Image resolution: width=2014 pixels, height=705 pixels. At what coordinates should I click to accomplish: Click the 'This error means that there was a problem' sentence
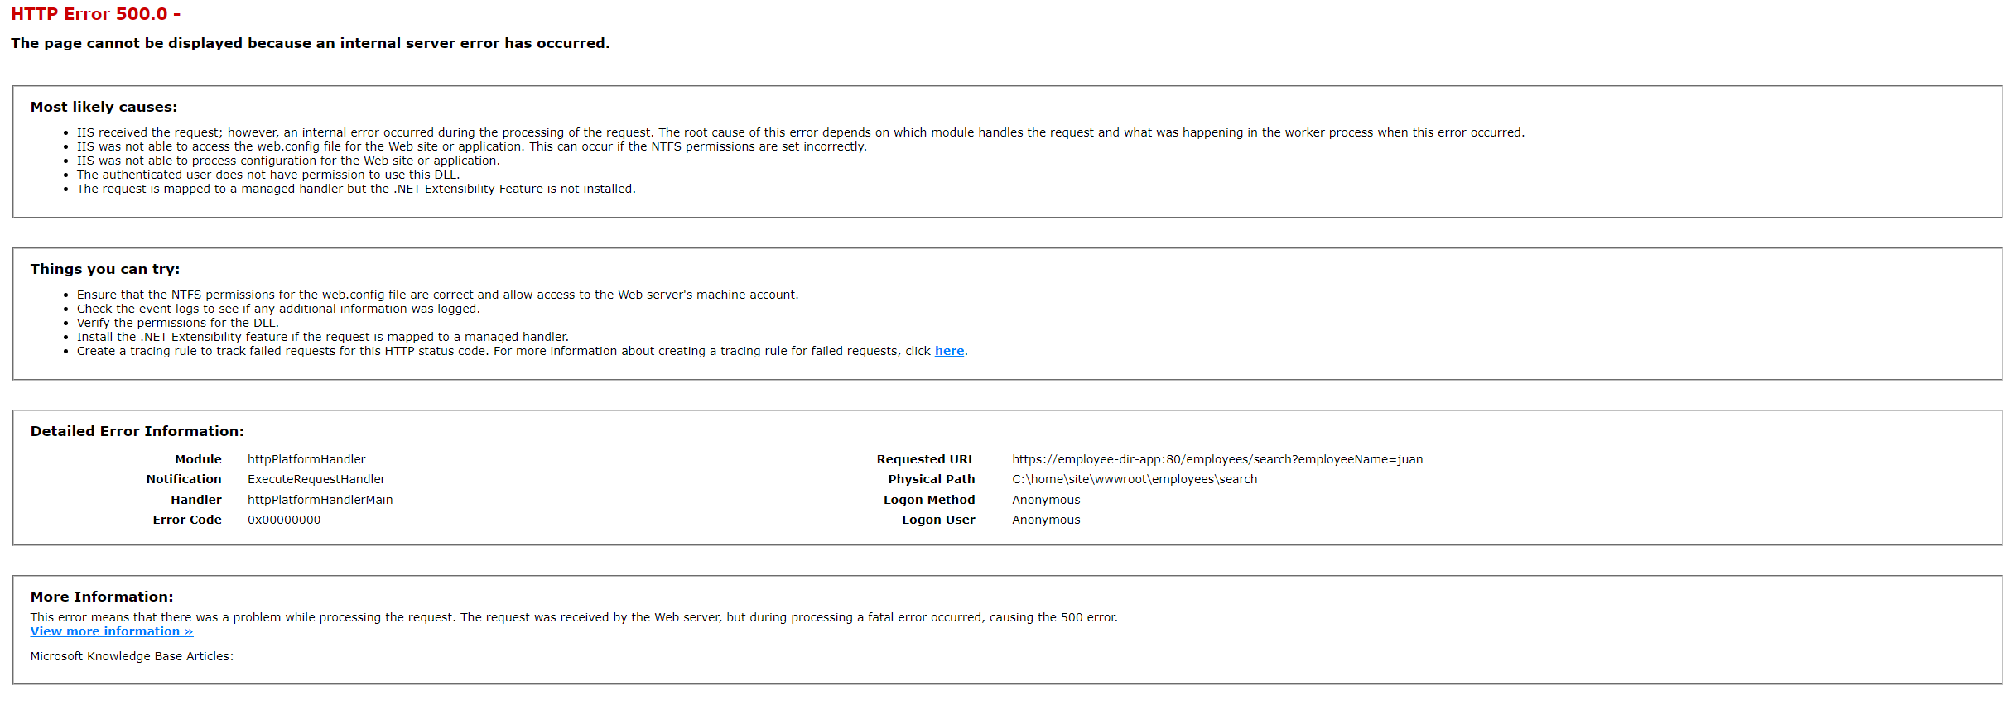pos(574,617)
